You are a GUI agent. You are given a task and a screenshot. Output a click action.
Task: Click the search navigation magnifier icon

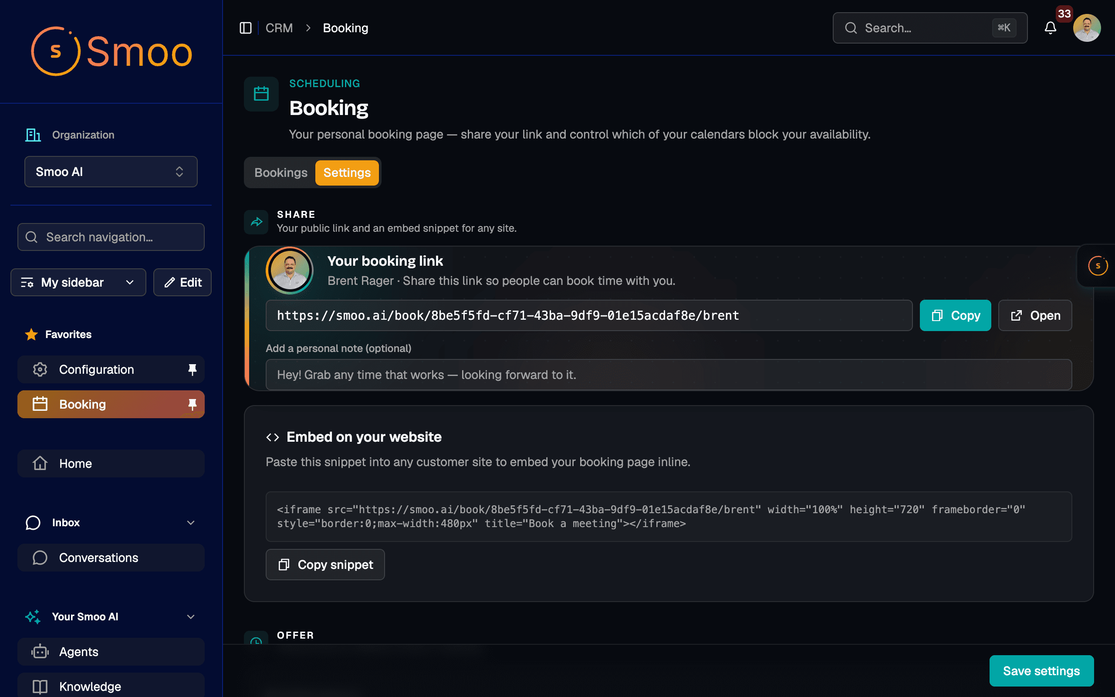pos(31,237)
